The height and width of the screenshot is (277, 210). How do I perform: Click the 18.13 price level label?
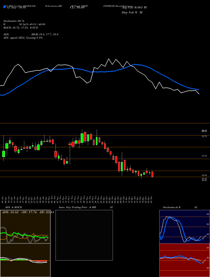[x=204, y=156]
